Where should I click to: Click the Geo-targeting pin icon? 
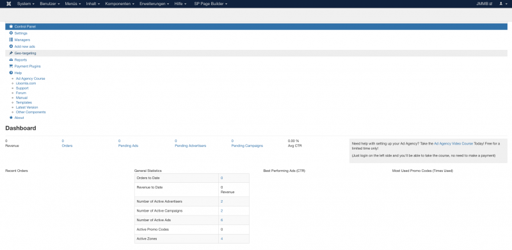[11, 53]
